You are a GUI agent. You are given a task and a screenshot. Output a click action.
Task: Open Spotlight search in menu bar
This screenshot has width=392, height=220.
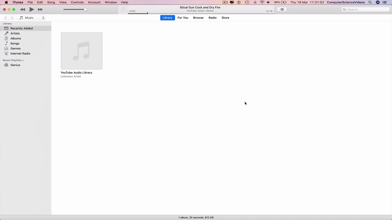tap(370, 2)
